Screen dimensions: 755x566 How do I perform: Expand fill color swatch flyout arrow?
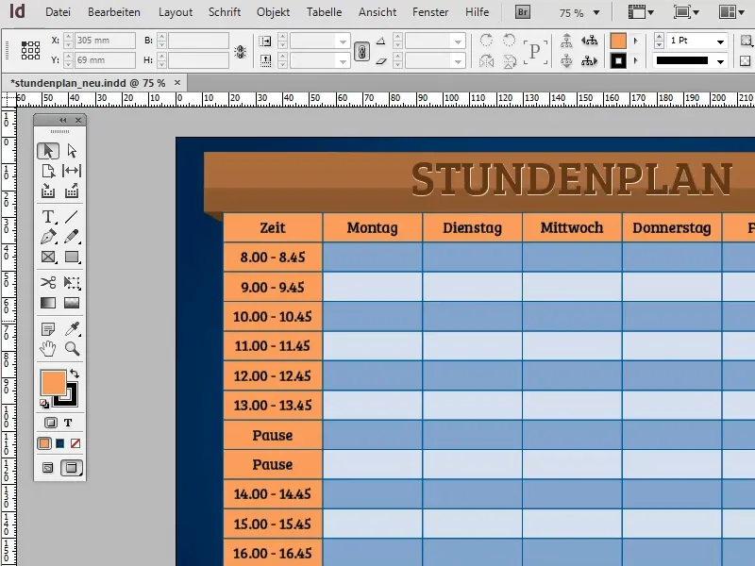[x=635, y=41]
